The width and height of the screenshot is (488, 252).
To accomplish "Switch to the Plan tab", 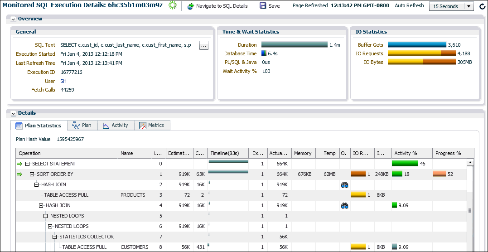I will click(x=82, y=126).
